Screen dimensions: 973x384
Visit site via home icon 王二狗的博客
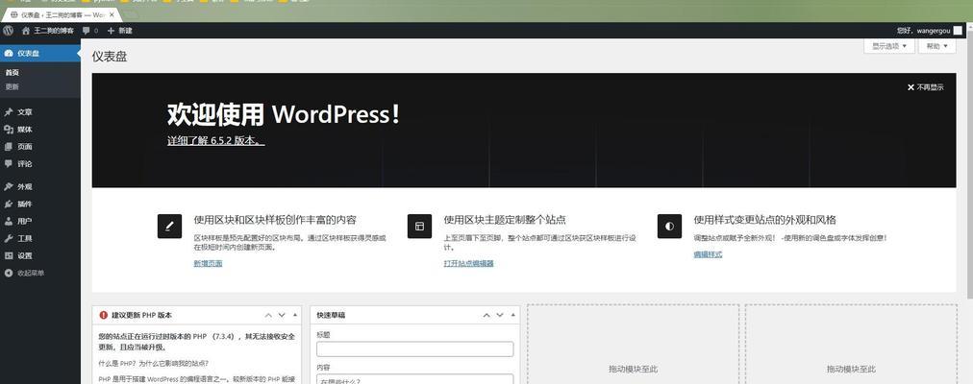tap(48, 31)
